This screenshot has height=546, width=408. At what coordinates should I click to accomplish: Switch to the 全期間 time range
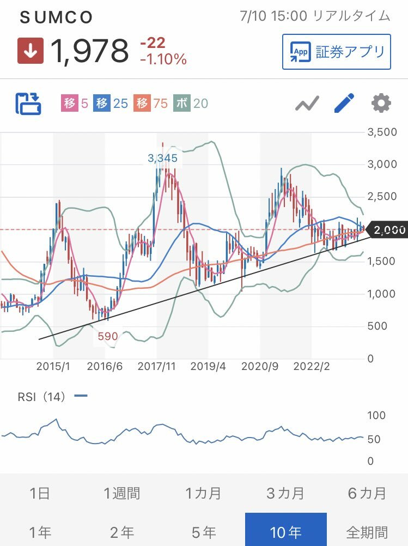pyautogui.click(x=367, y=532)
